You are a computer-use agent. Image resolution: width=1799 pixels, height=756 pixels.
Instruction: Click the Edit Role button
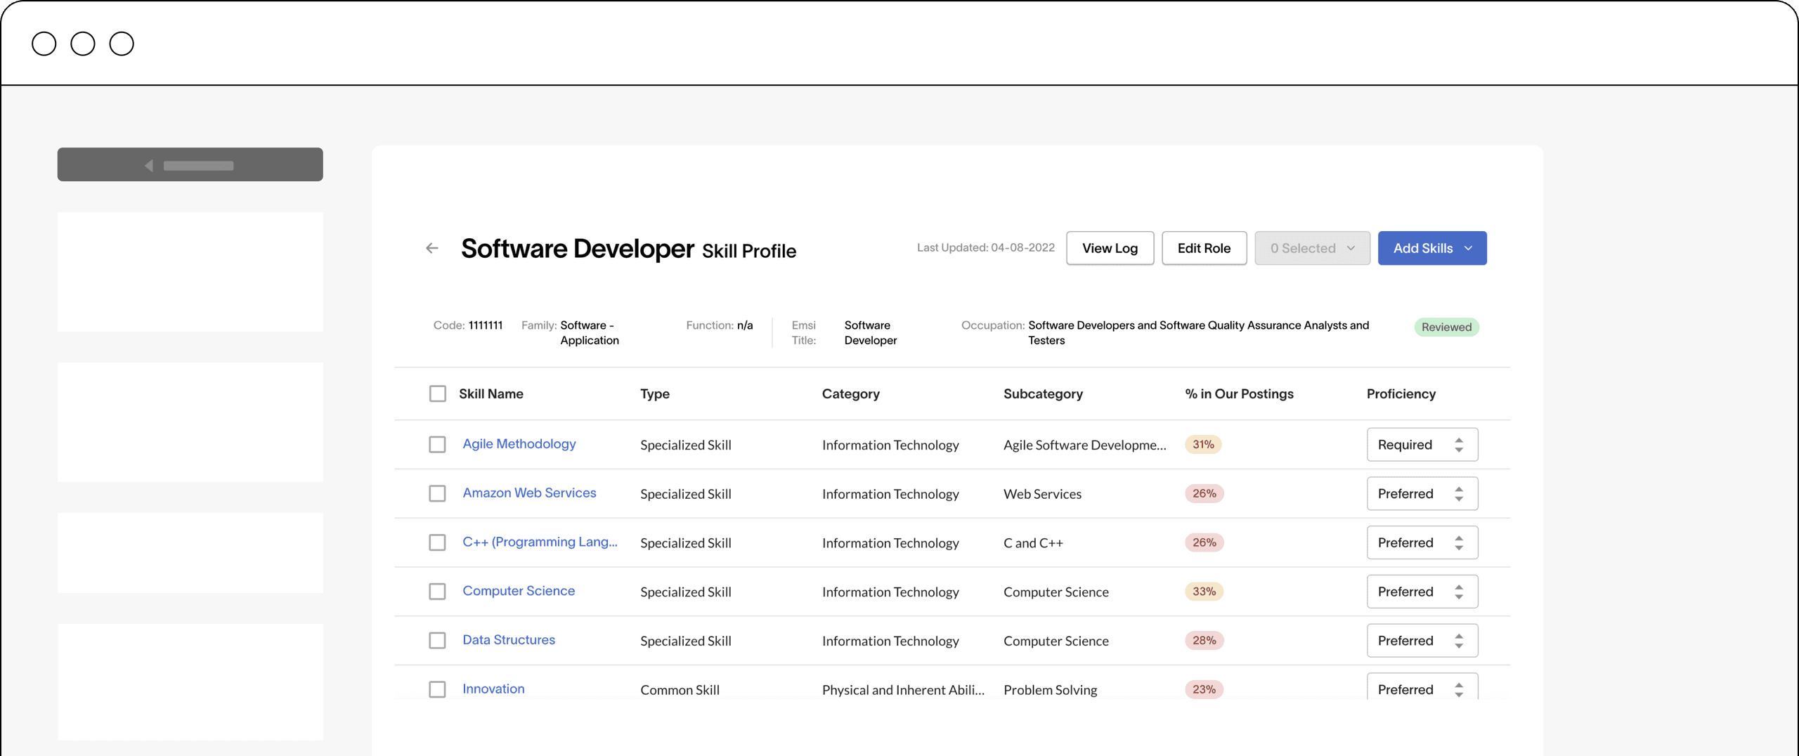pos(1203,248)
